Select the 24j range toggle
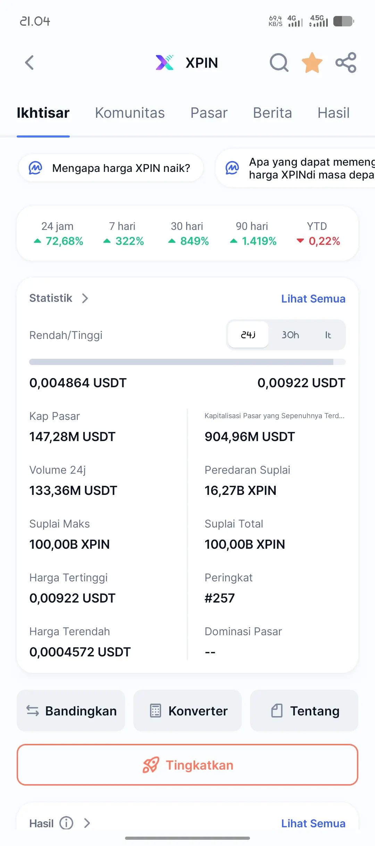This screenshot has width=375, height=846. pos(248,335)
